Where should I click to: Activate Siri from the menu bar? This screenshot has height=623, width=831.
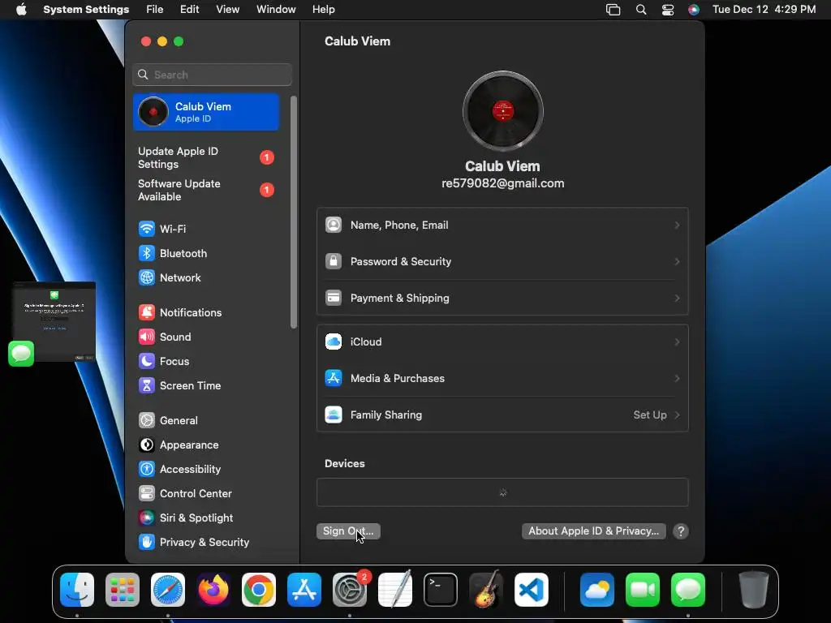click(x=694, y=10)
